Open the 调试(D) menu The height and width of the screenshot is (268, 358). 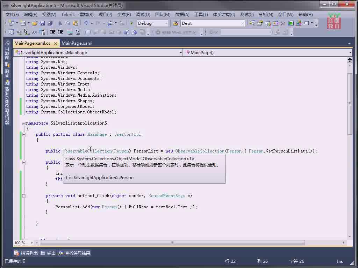143,15
